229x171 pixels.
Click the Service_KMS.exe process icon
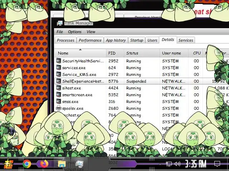click(59, 74)
